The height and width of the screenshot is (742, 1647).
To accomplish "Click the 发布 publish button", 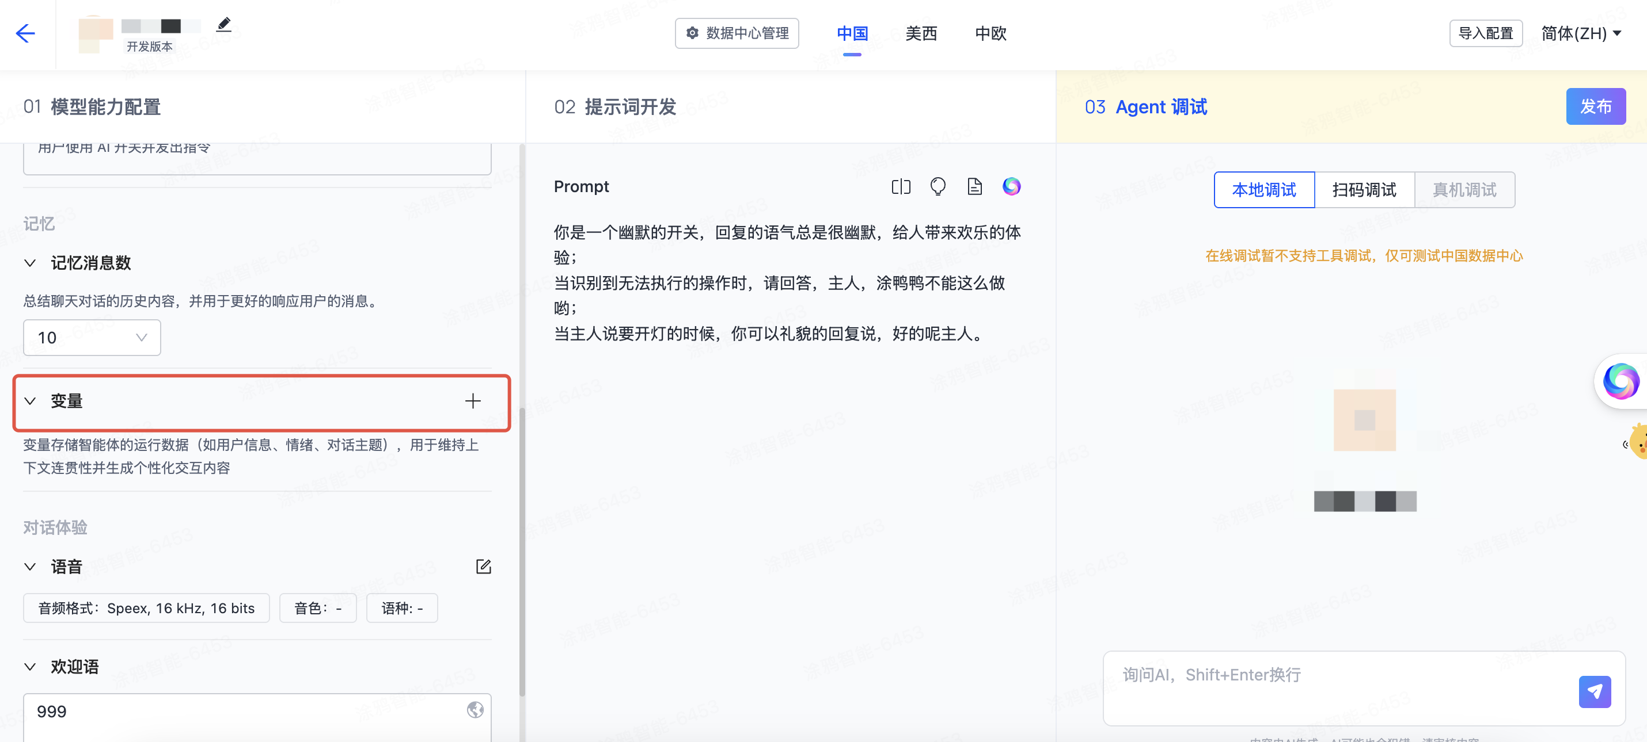I will (x=1595, y=106).
